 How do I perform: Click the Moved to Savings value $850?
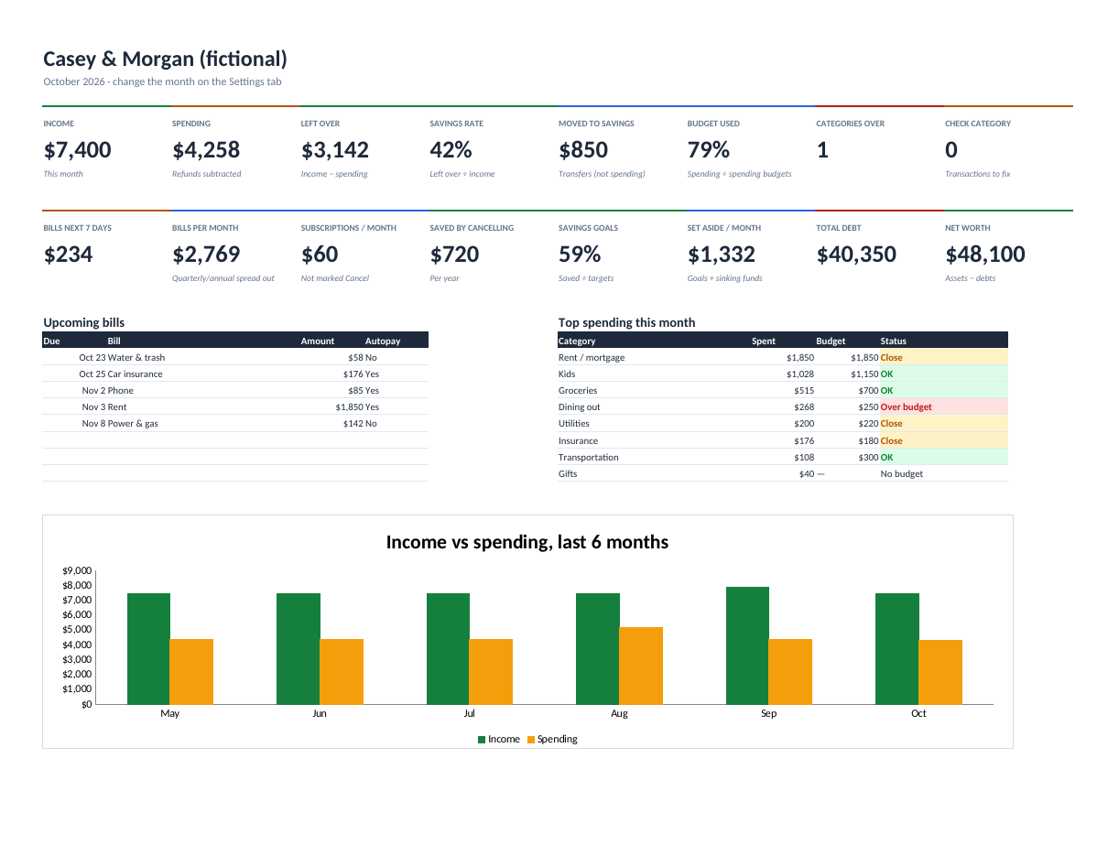583,150
